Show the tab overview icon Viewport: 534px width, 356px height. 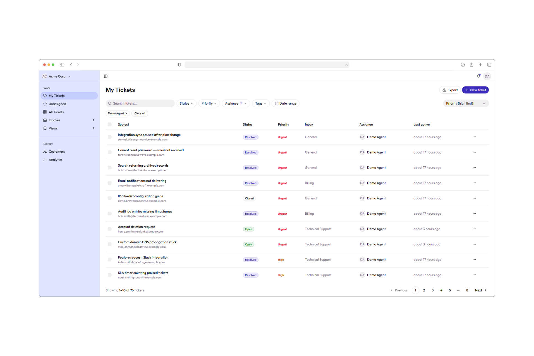coord(489,65)
